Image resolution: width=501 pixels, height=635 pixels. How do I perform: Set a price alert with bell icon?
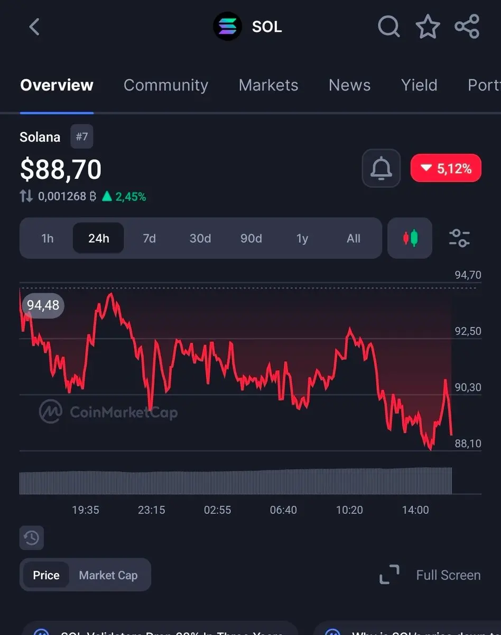coord(381,168)
